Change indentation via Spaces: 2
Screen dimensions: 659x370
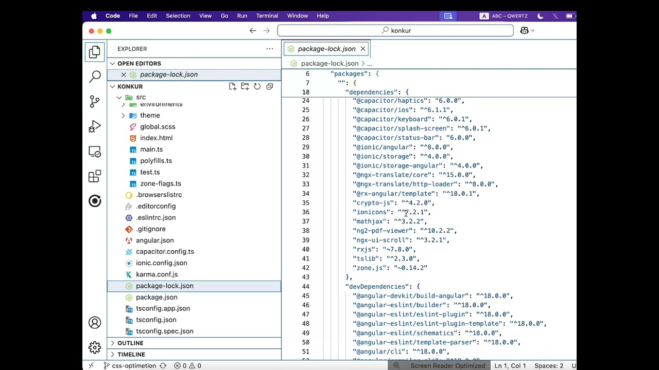coord(549,365)
